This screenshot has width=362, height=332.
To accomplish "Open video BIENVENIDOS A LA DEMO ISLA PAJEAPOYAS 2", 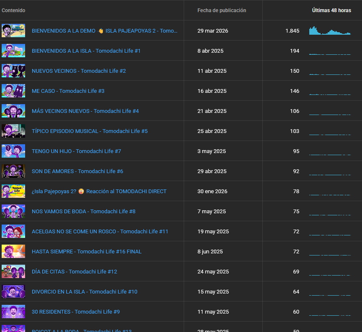I will 105,31.
